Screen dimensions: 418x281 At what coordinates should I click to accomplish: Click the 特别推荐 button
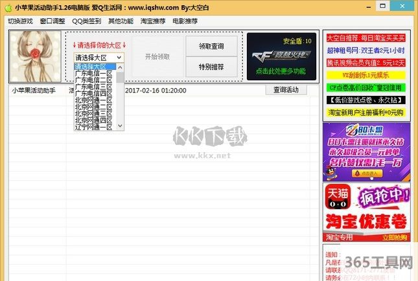pyautogui.click(x=211, y=67)
